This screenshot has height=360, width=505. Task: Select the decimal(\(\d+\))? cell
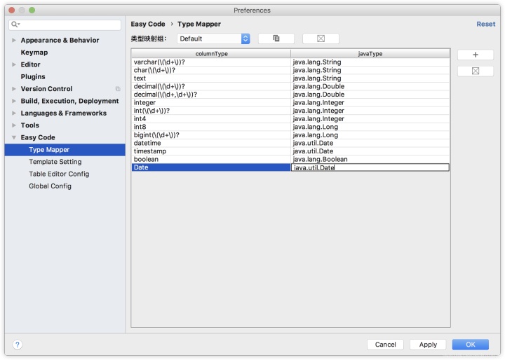pyautogui.click(x=211, y=86)
